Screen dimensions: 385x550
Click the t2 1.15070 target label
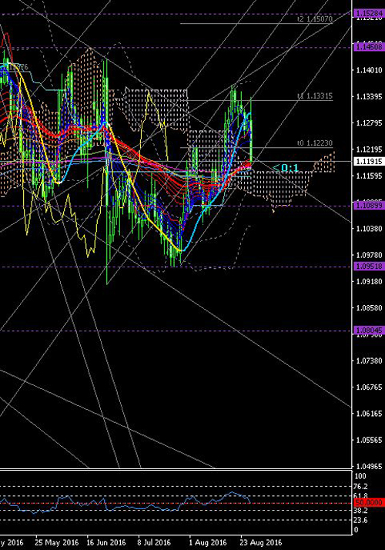pyautogui.click(x=315, y=19)
